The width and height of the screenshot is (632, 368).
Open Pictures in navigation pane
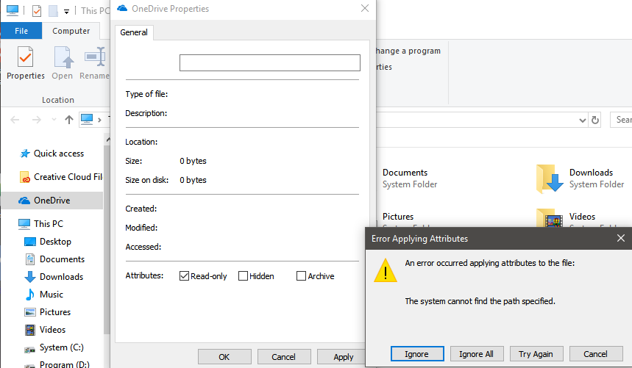click(x=47, y=312)
